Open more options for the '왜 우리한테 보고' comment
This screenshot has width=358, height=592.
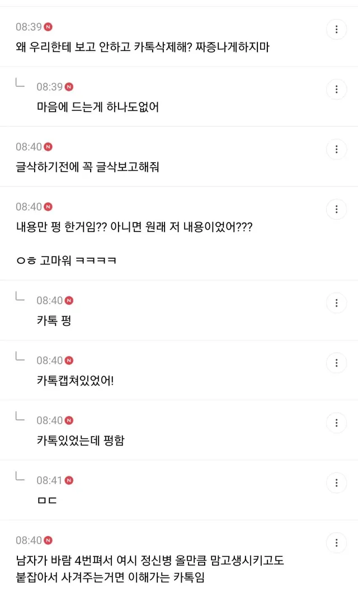tap(336, 29)
